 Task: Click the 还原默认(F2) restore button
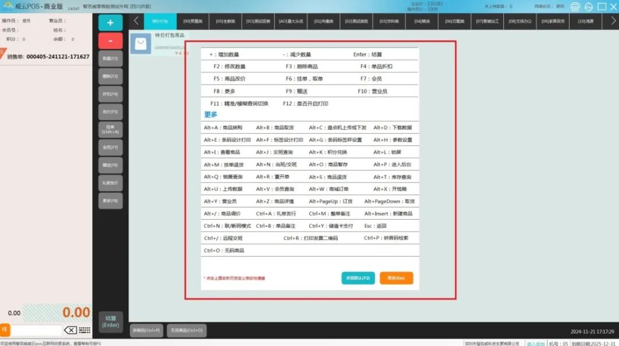tap(358, 278)
